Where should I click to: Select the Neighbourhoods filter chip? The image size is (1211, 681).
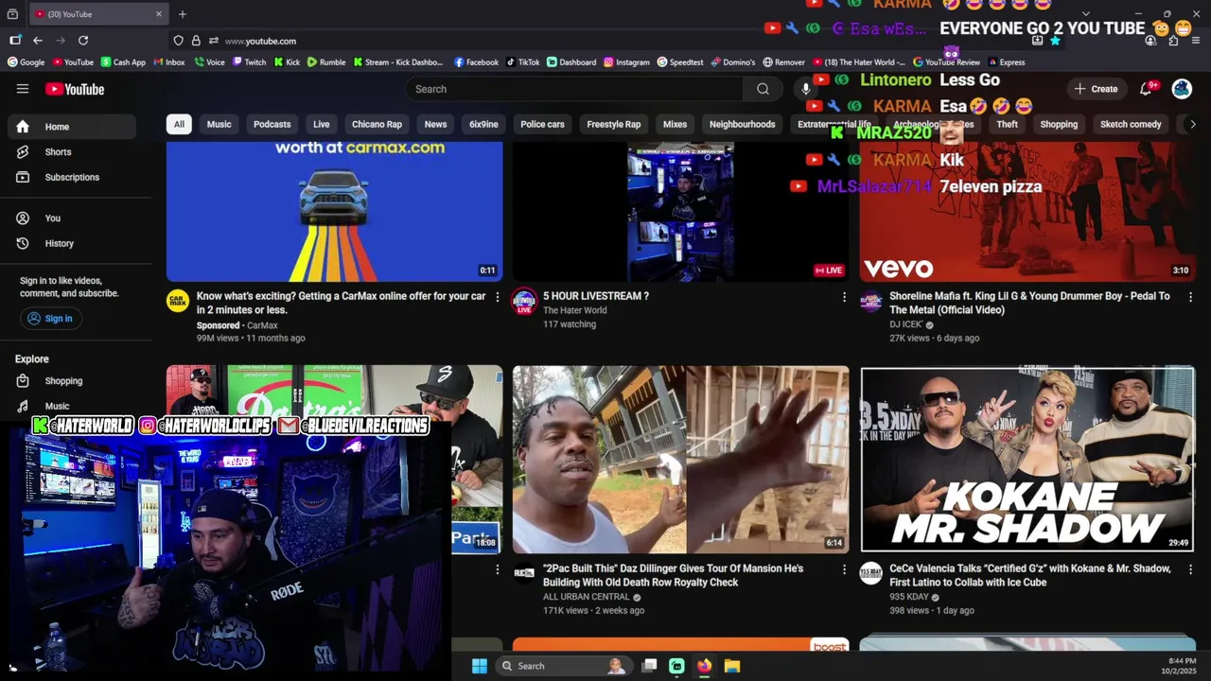point(742,124)
